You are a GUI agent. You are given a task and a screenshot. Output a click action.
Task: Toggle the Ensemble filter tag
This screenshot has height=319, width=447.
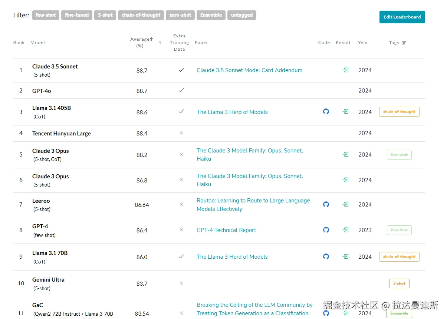211,15
